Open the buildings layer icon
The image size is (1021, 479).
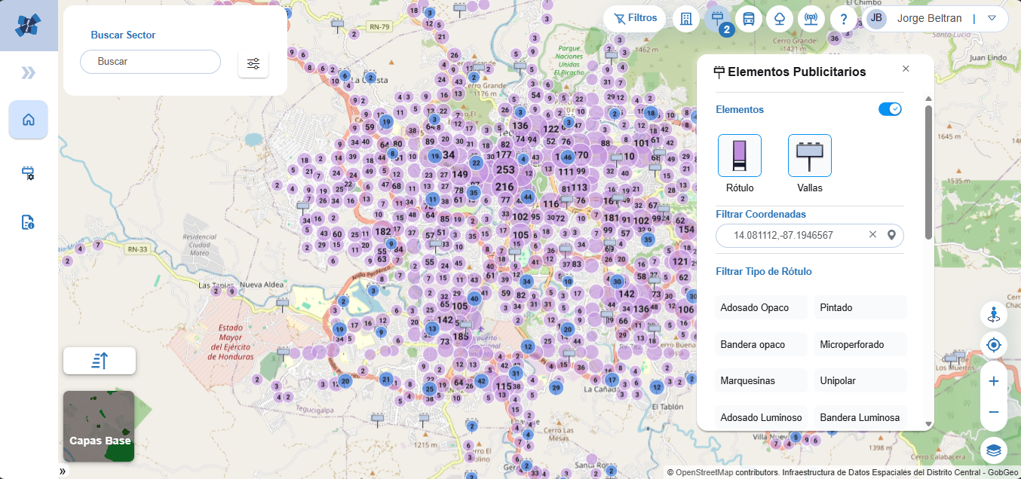coord(685,19)
